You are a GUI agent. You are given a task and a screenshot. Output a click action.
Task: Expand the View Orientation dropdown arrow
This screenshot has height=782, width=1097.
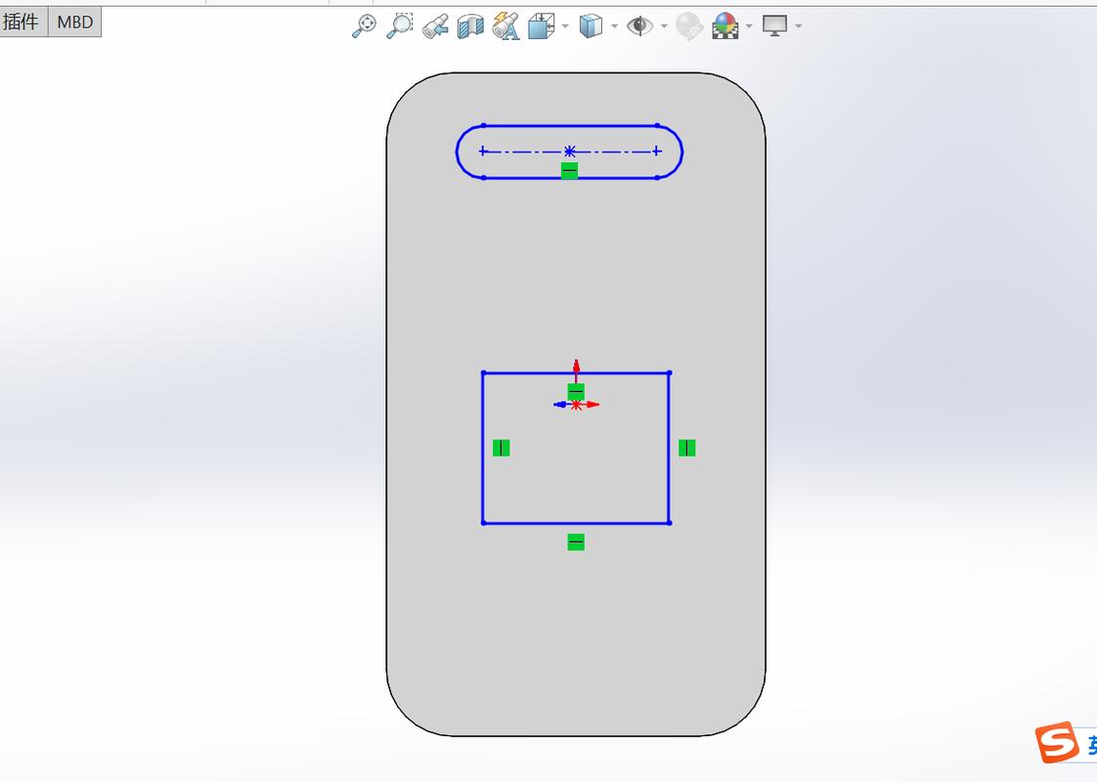[565, 26]
